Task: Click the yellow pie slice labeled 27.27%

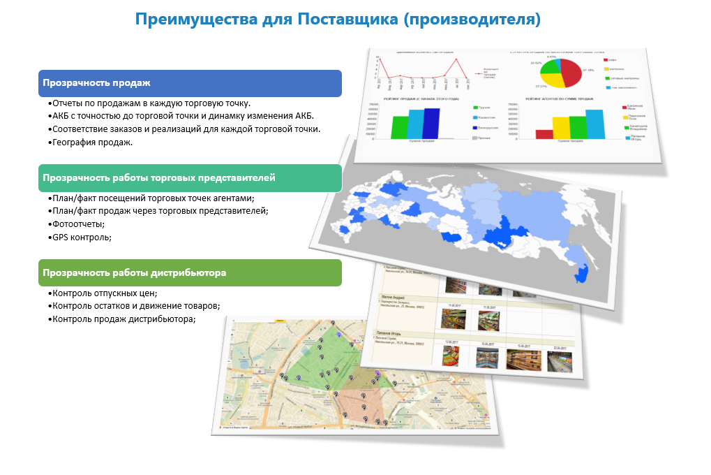Action: [x=553, y=80]
